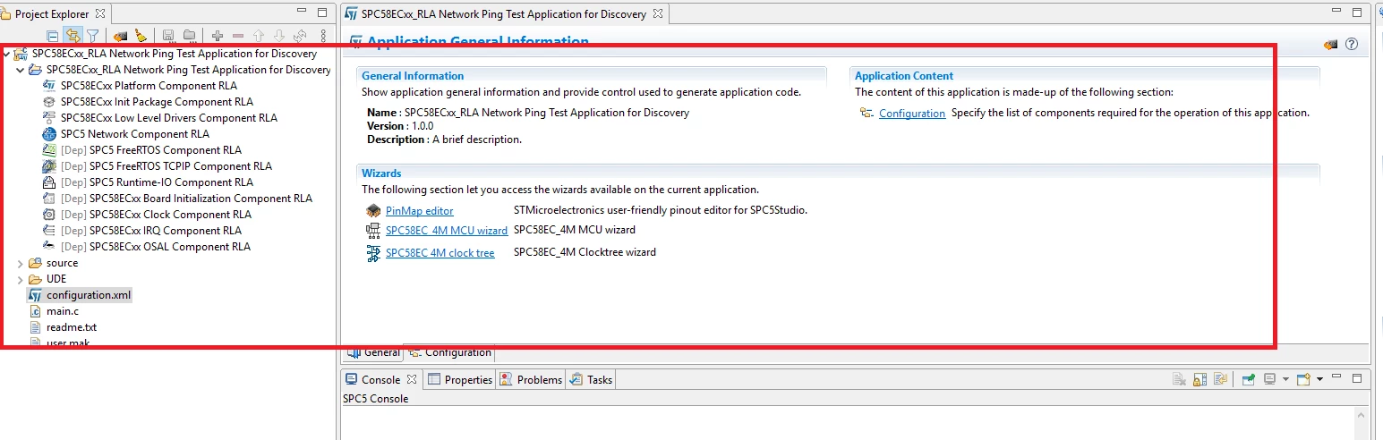Select the Project Explorer view tab

click(x=54, y=14)
